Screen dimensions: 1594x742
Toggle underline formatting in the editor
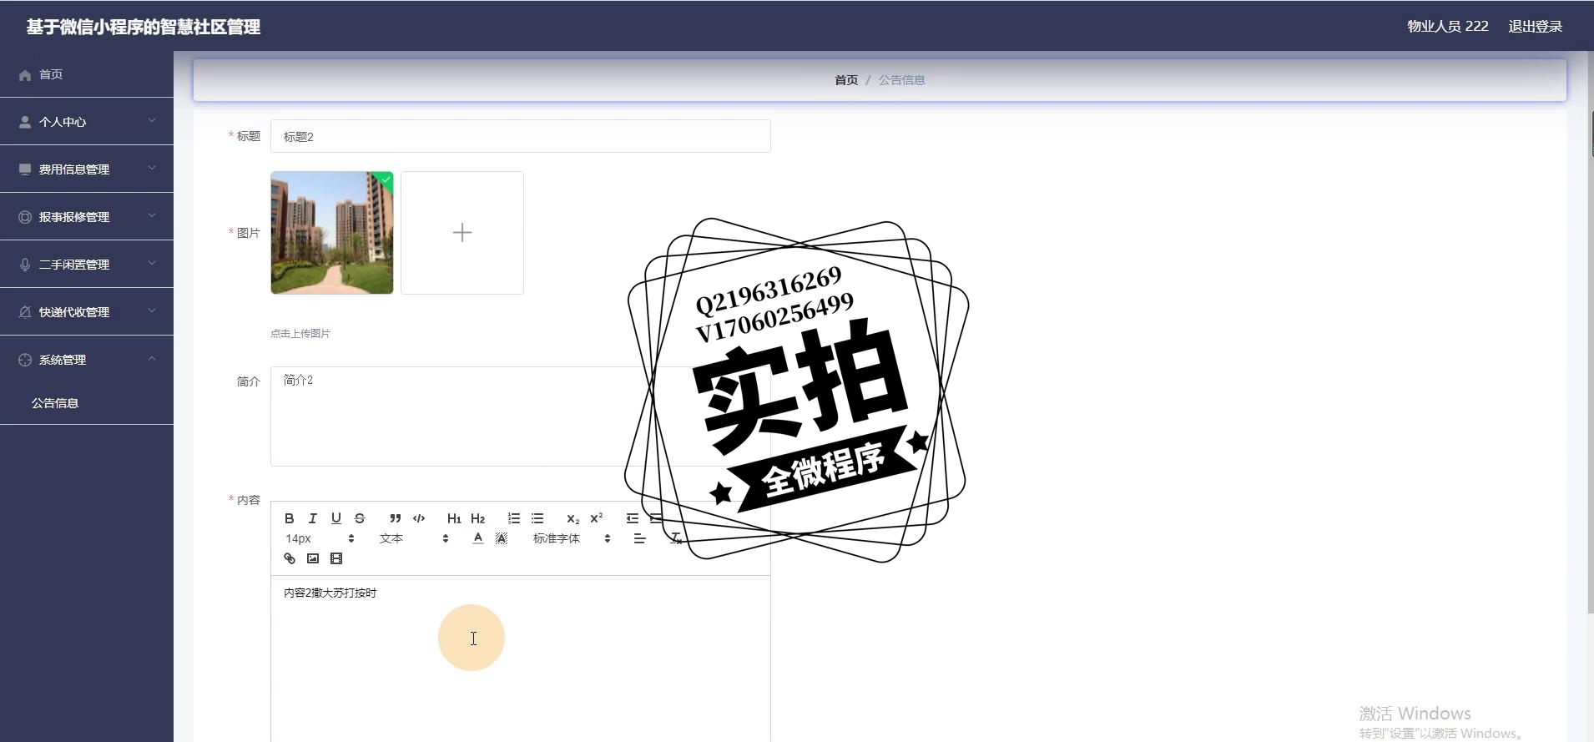pyautogui.click(x=336, y=518)
